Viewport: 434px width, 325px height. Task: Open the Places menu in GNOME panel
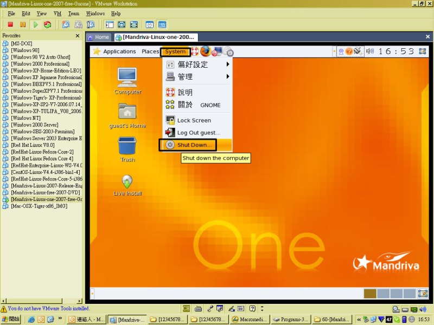click(150, 51)
